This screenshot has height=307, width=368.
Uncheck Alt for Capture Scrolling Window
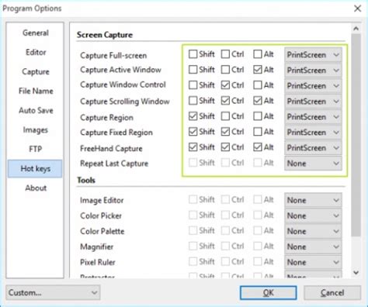point(258,101)
